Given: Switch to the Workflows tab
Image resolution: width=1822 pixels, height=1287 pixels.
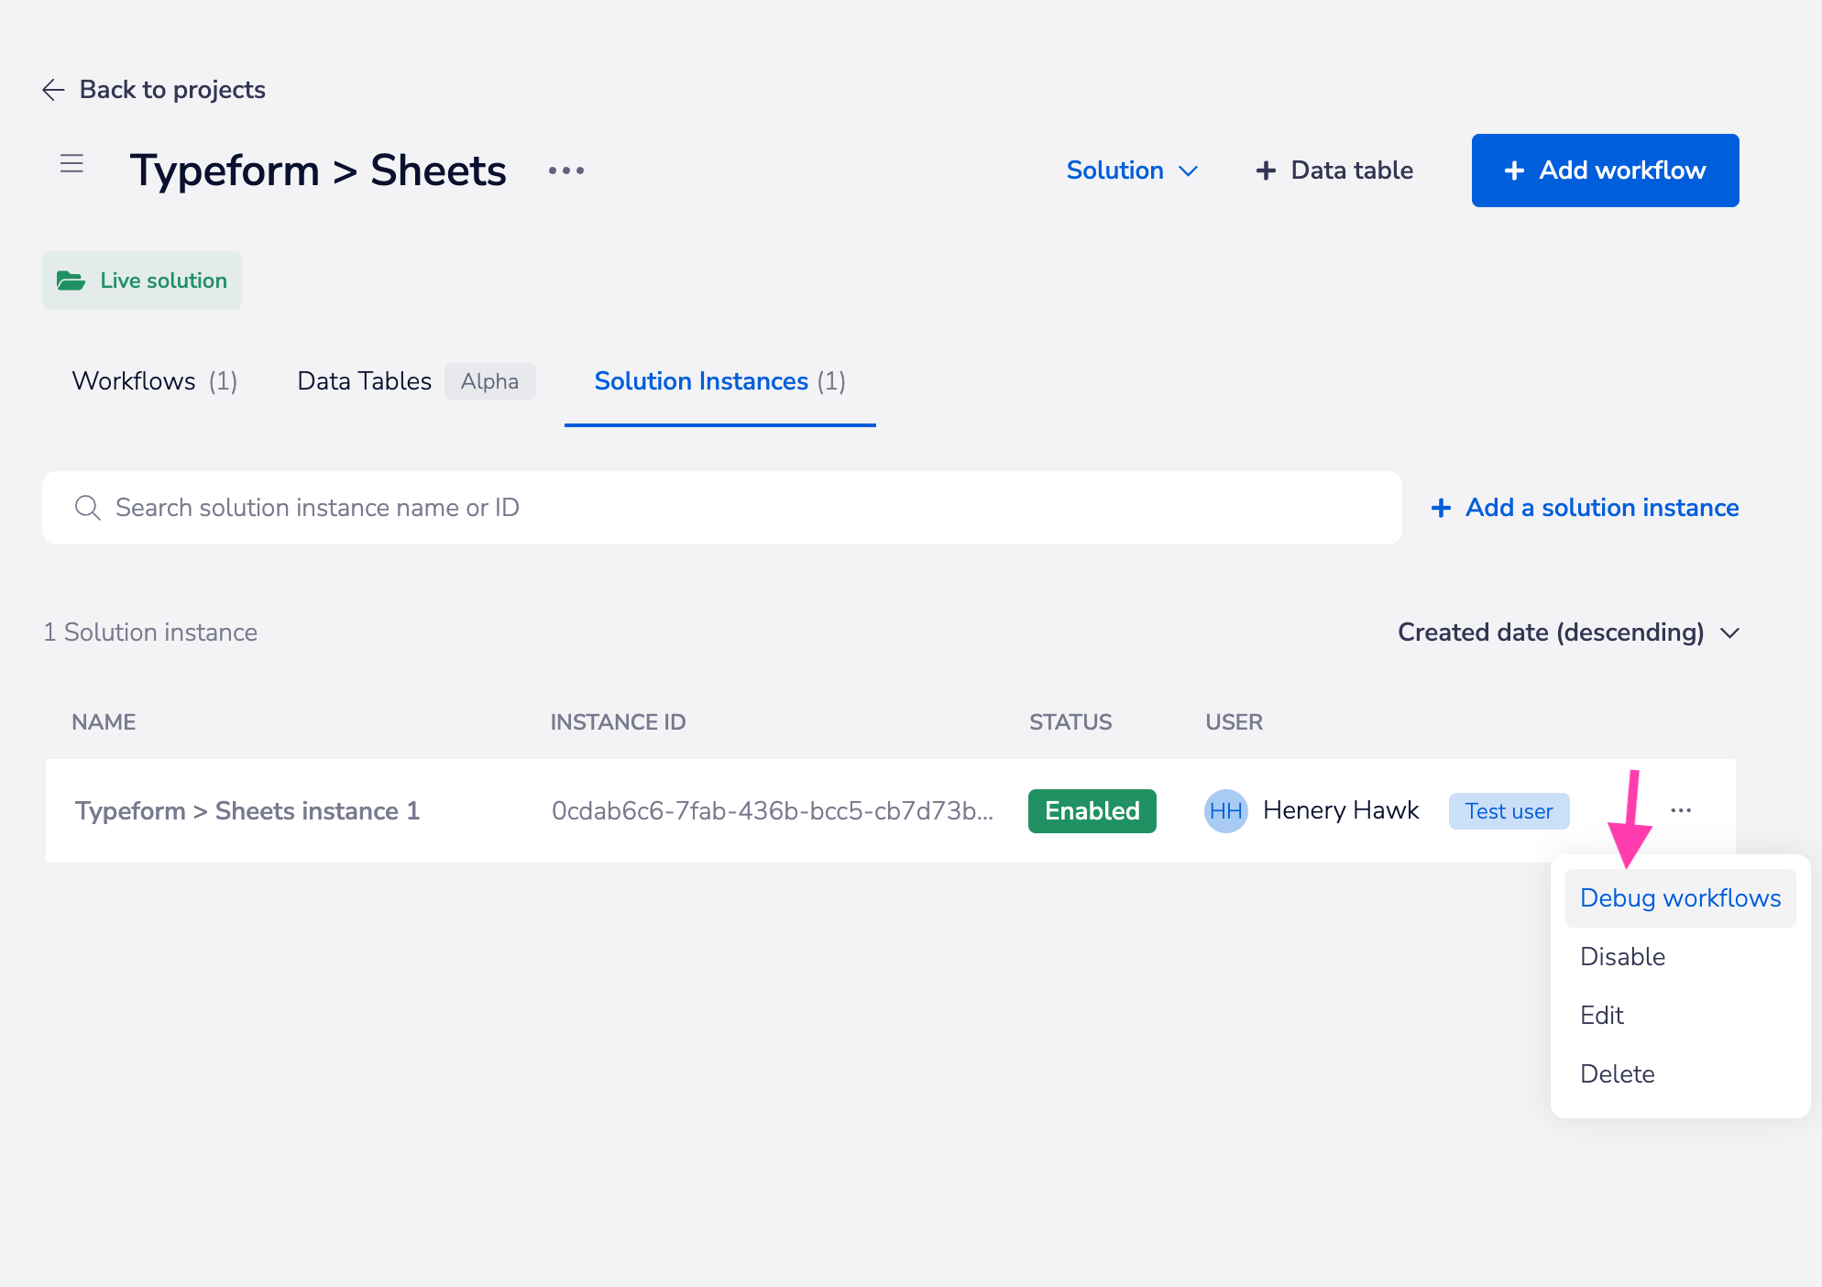Looking at the screenshot, I should (x=154, y=381).
